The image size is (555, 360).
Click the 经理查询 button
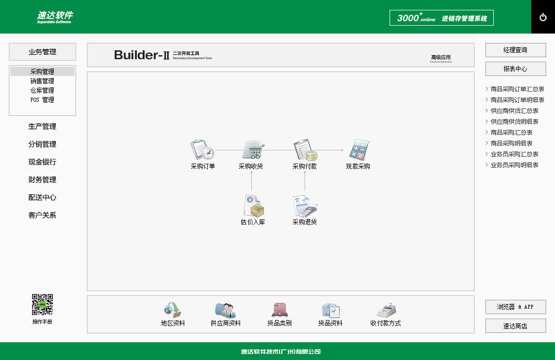(x=515, y=50)
